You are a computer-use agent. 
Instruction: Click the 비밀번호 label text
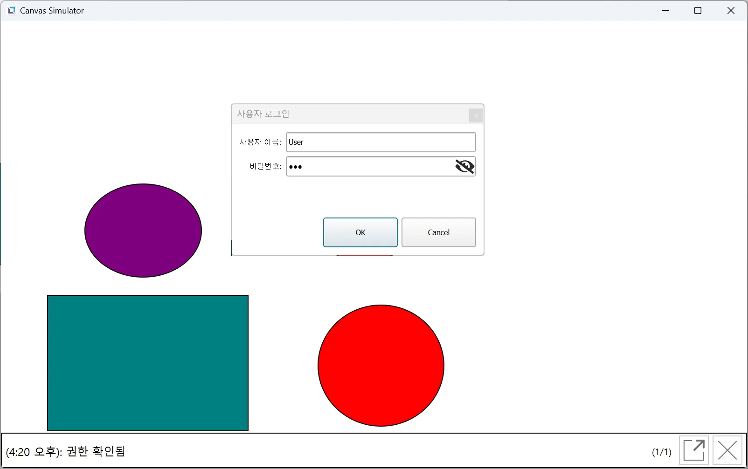click(x=265, y=166)
